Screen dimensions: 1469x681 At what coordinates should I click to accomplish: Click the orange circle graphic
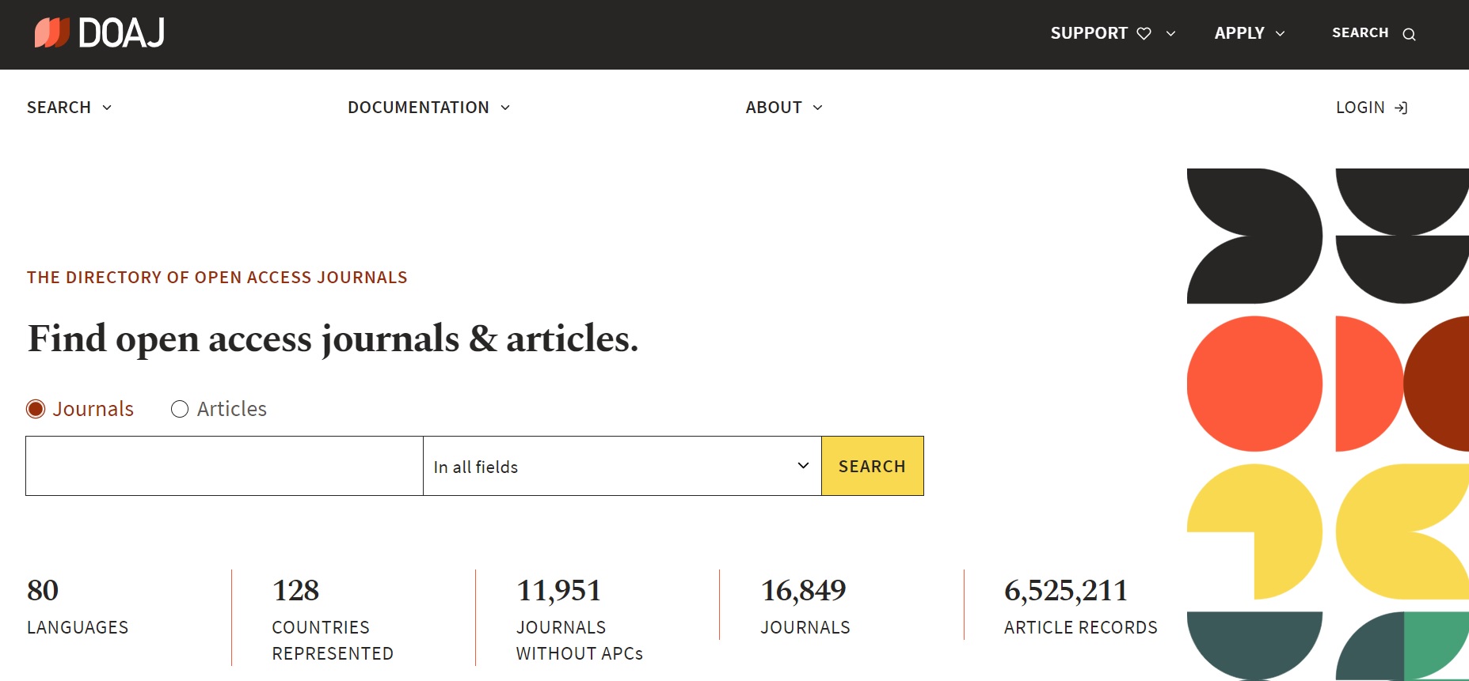point(1254,384)
